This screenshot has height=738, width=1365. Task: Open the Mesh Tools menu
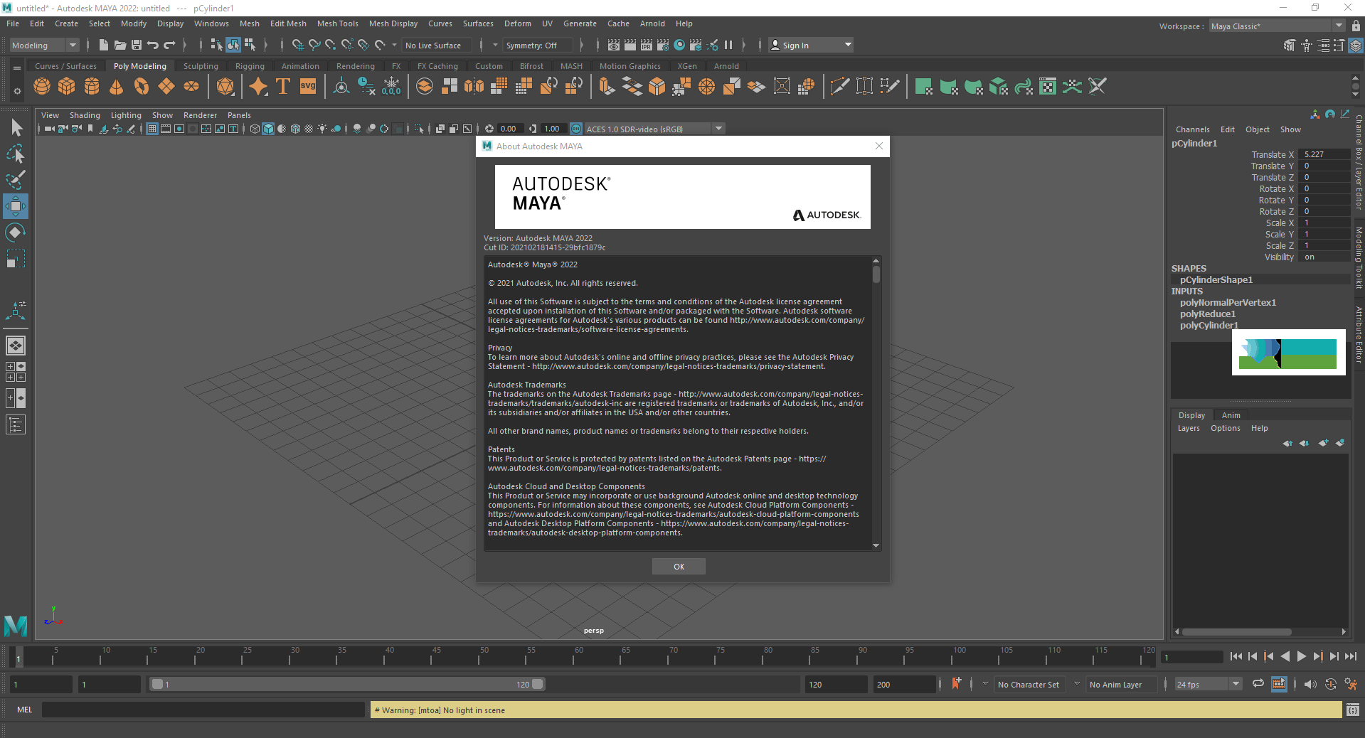click(x=337, y=23)
